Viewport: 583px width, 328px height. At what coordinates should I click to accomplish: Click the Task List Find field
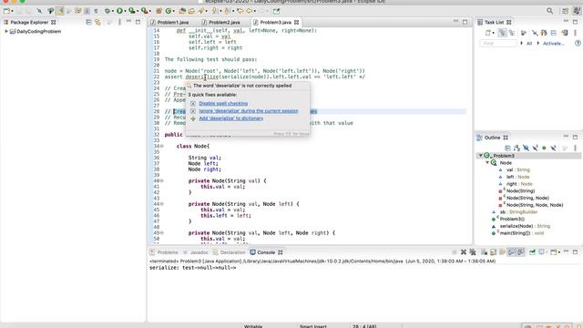click(498, 43)
